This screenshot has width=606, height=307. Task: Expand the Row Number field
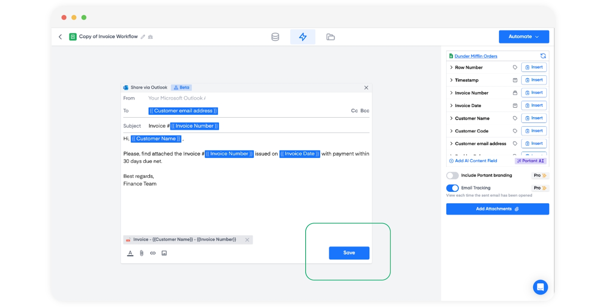tap(451, 68)
